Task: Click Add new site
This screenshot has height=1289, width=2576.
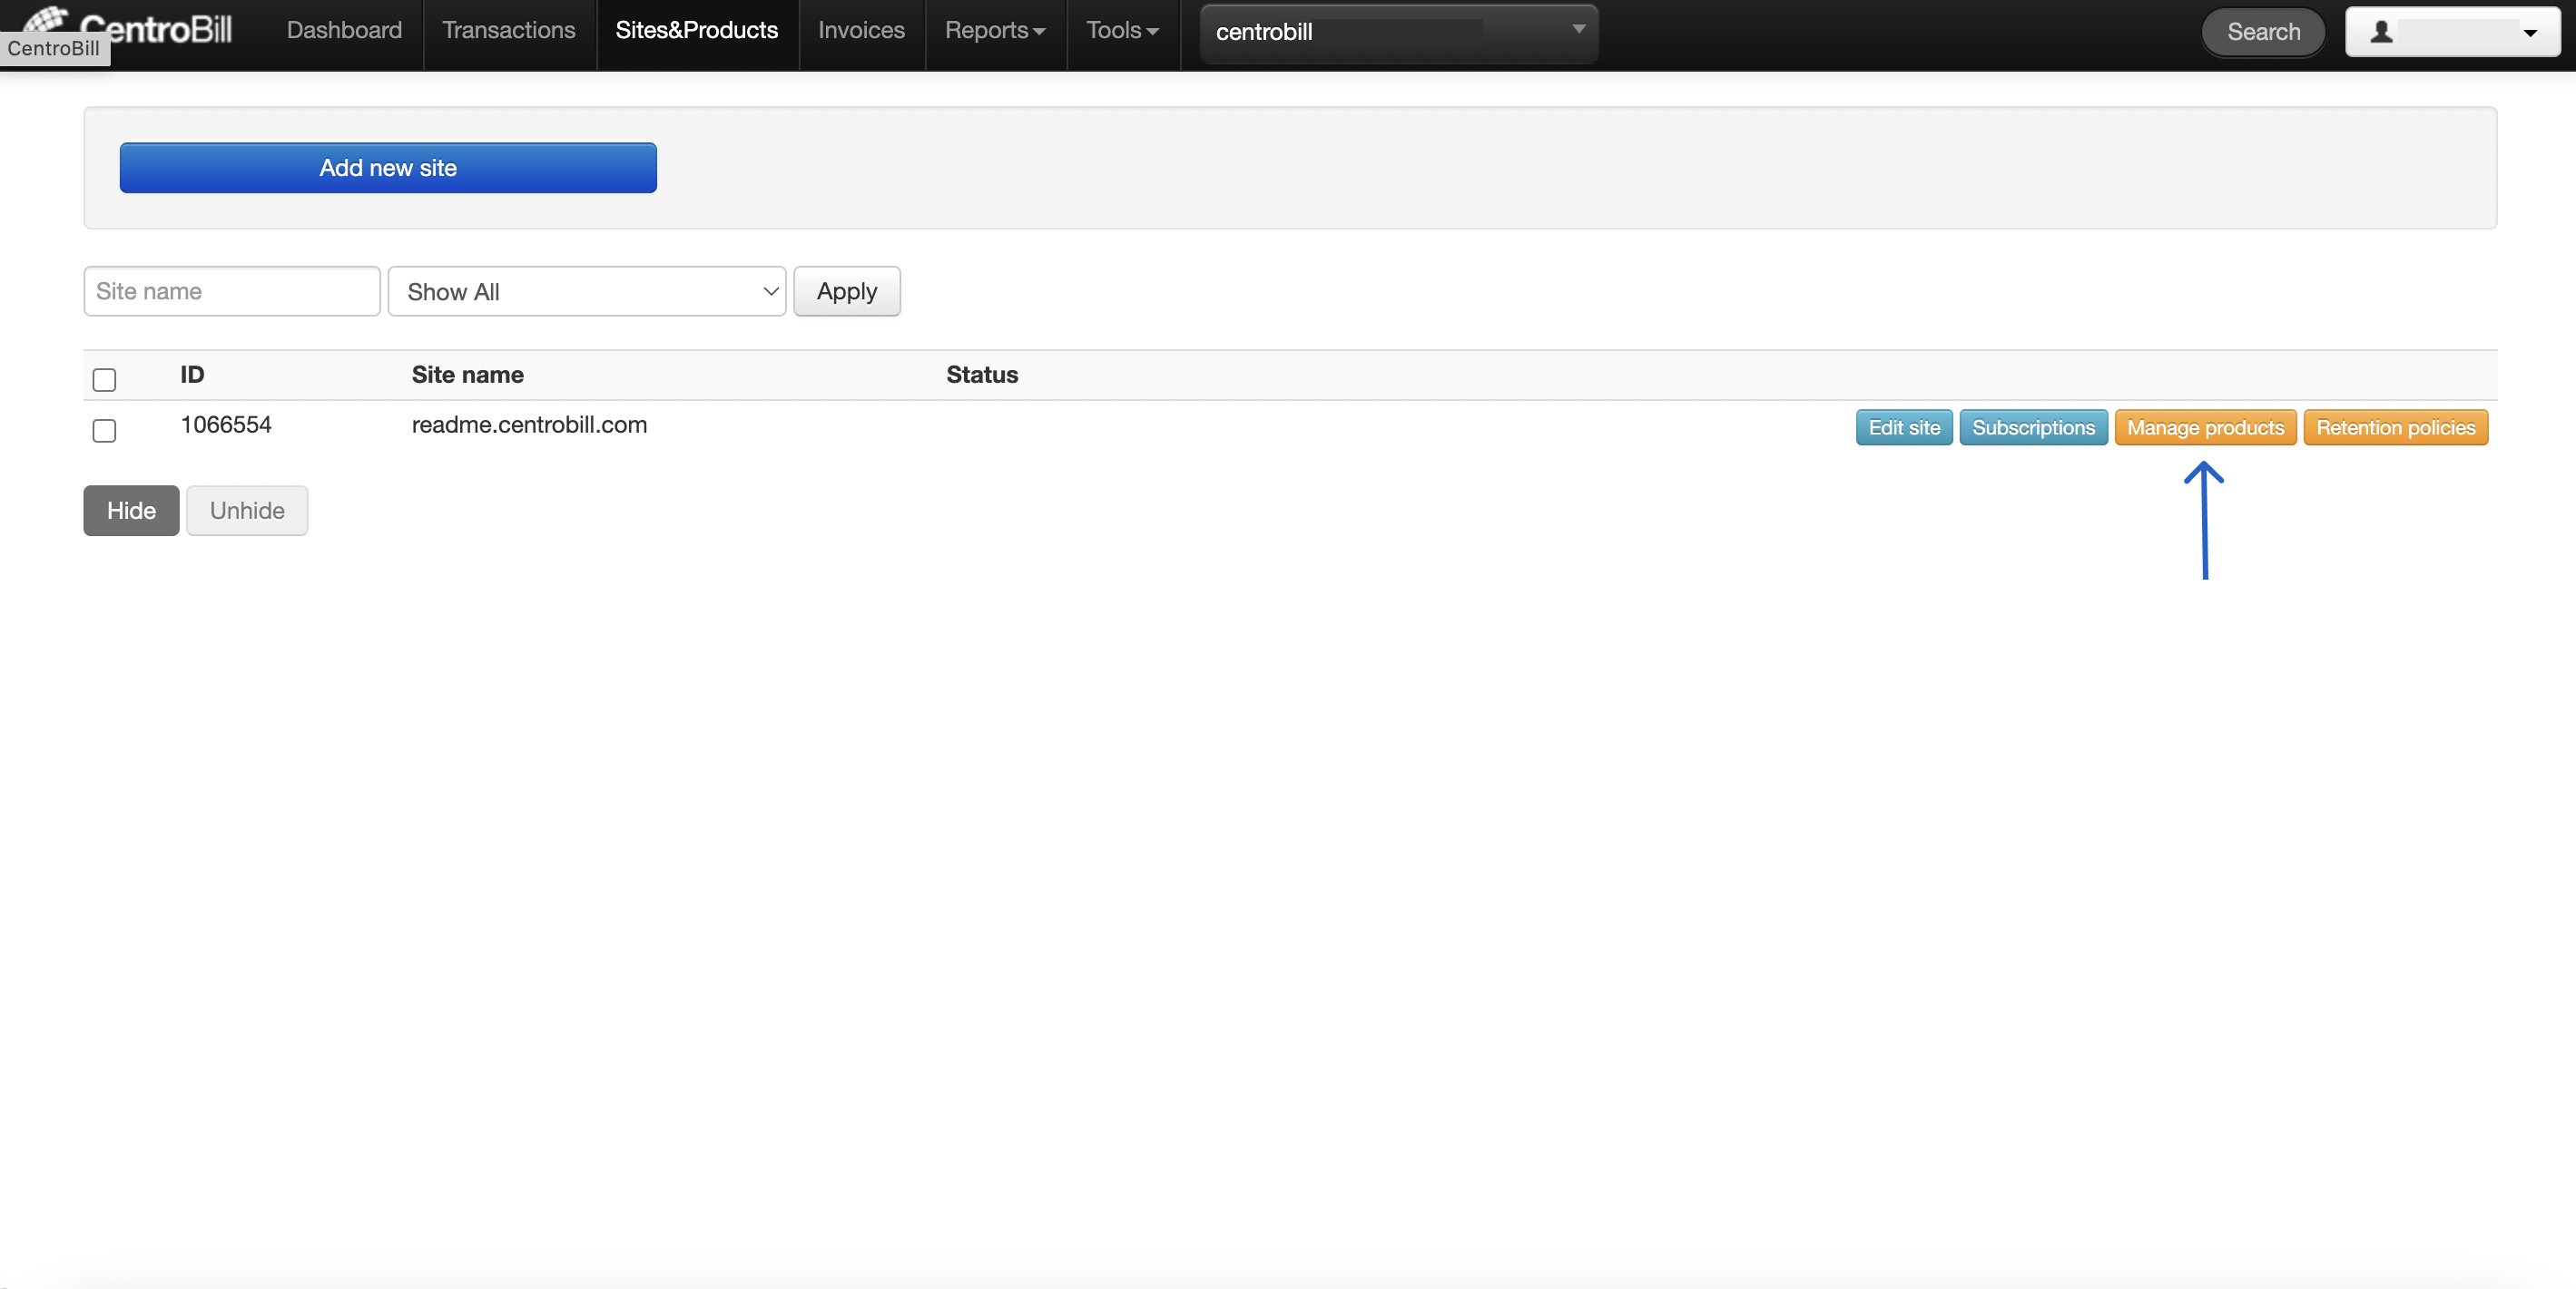Action: pyautogui.click(x=388, y=168)
